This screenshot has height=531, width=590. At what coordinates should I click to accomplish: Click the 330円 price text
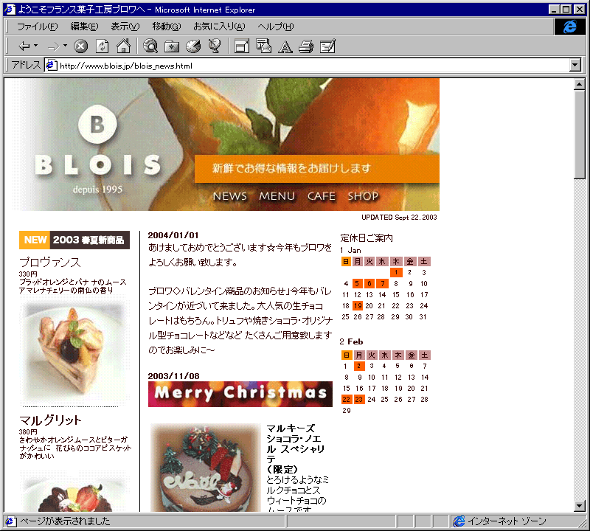point(28,274)
